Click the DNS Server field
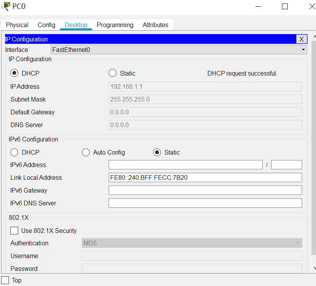 (x=205, y=125)
